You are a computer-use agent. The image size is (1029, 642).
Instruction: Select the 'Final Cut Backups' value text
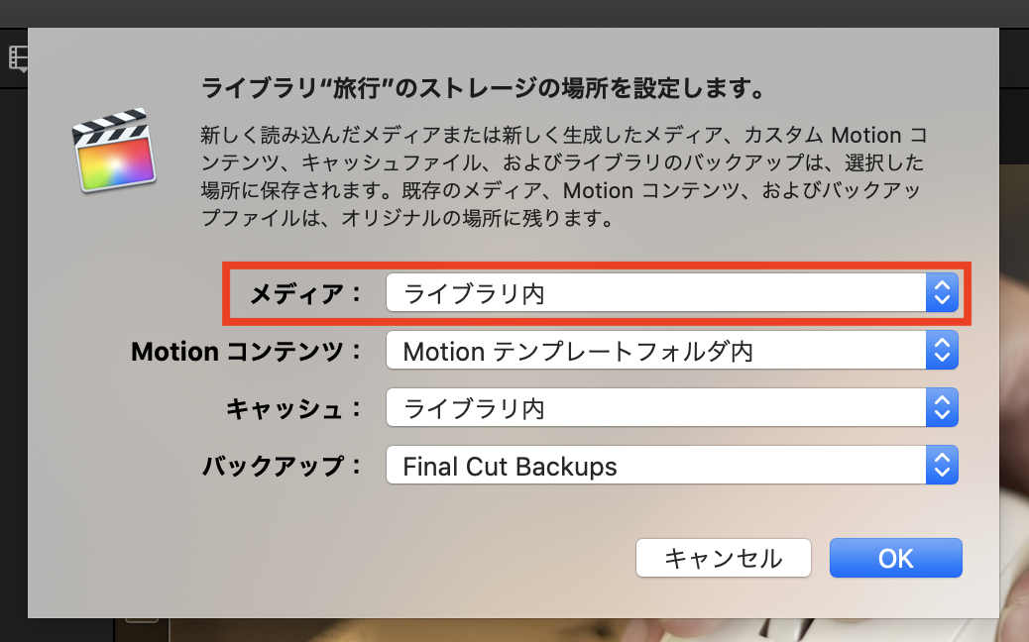pos(510,466)
